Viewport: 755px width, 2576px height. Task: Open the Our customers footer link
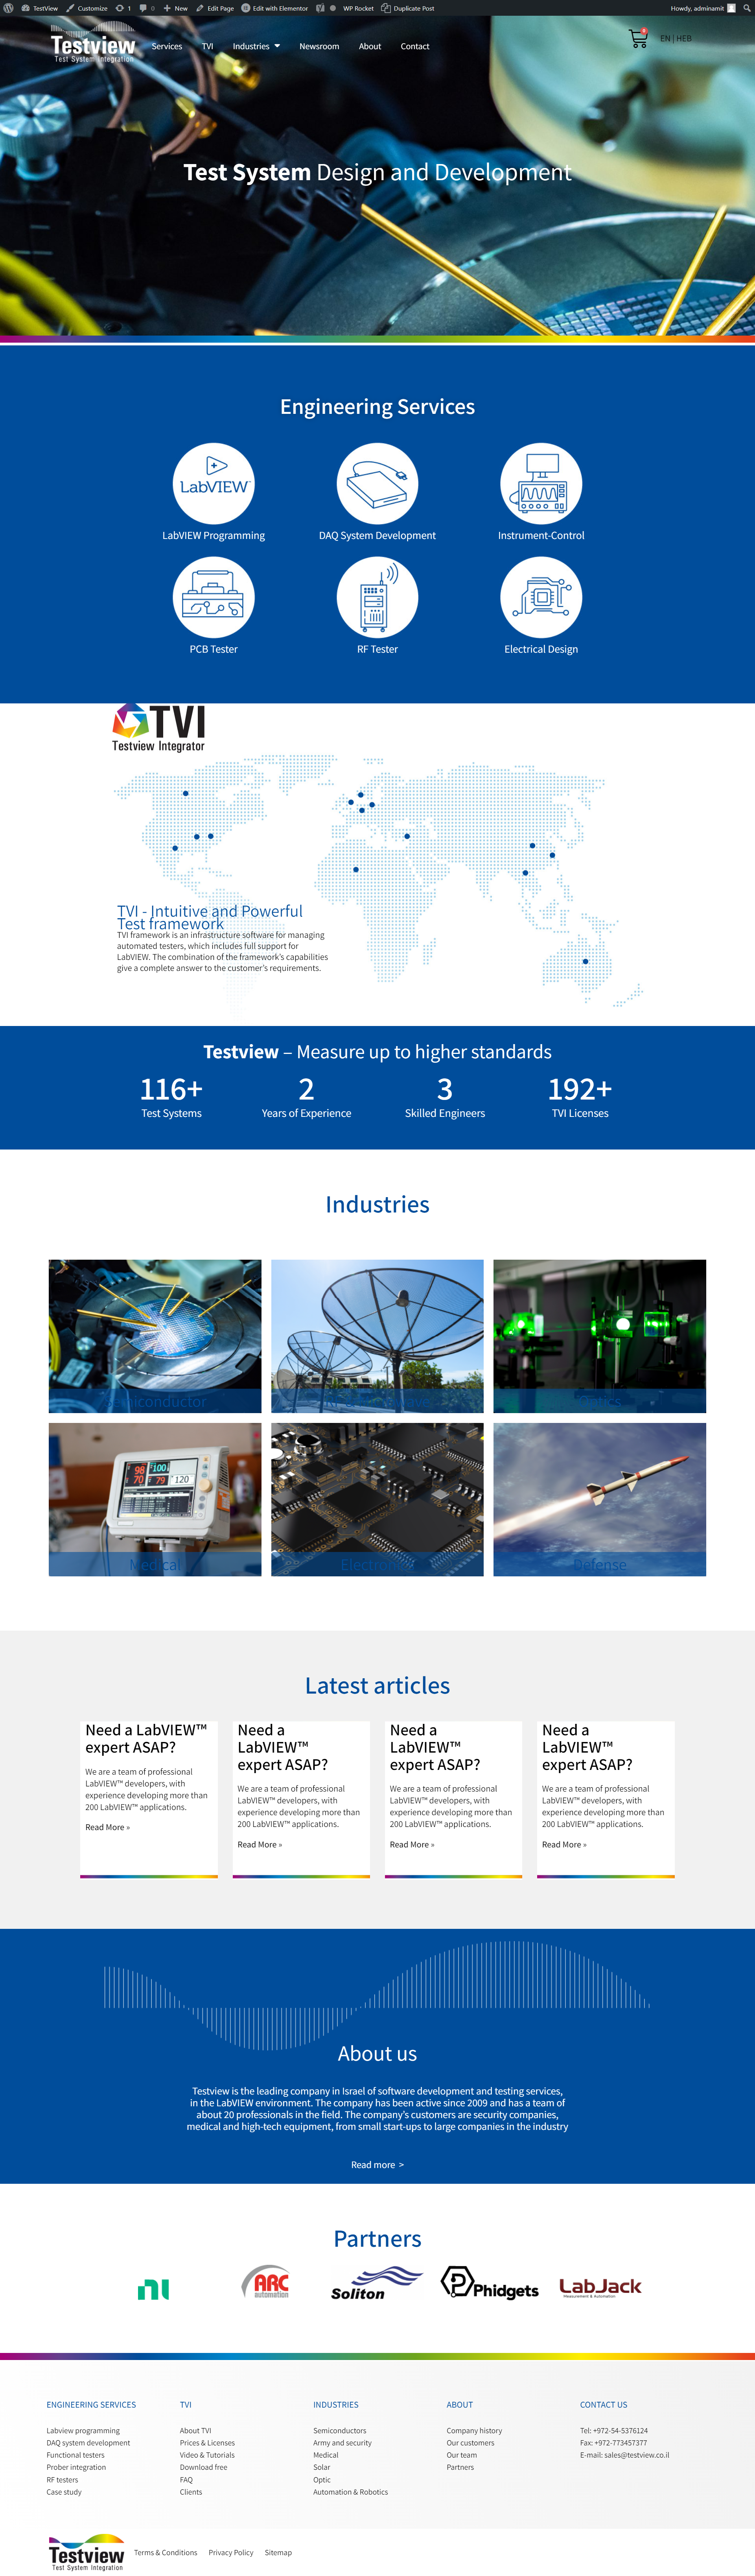click(x=470, y=2443)
